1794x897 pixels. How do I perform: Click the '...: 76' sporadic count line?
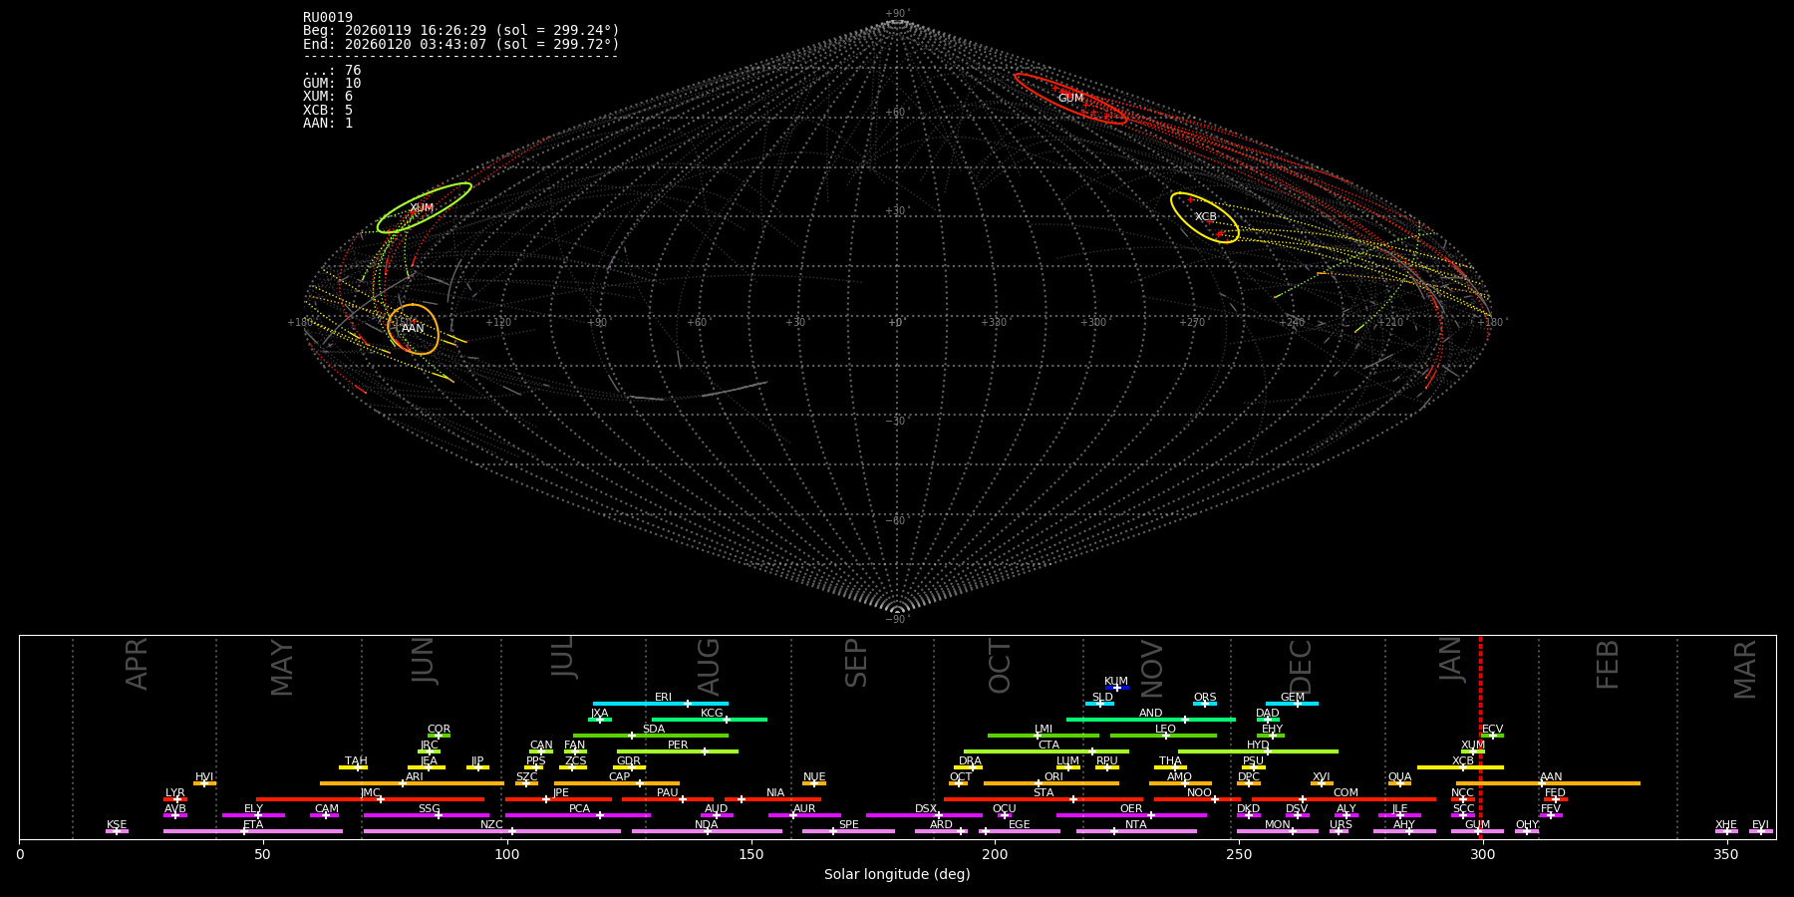click(x=332, y=71)
